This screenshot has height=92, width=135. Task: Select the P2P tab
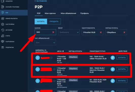[x=39, y=13]
